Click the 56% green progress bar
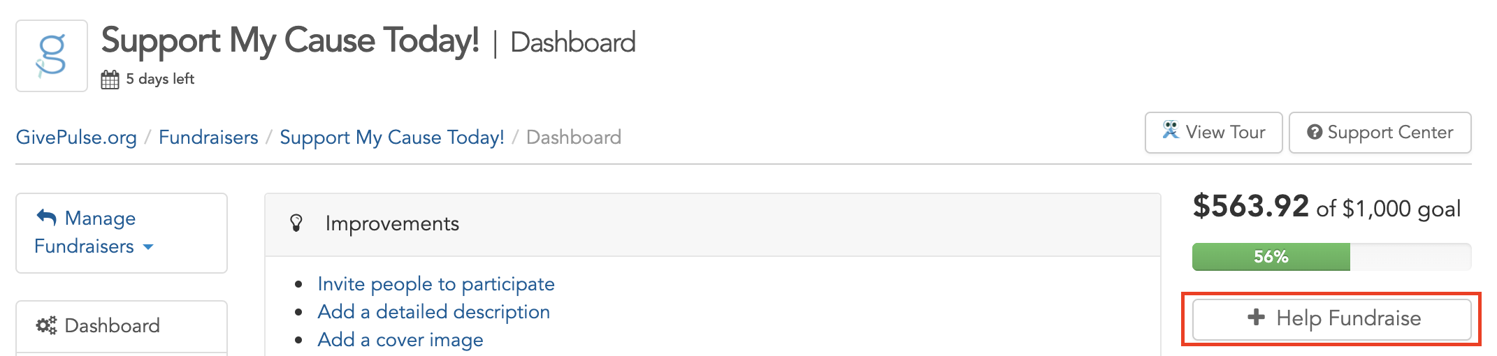 coord(1271,257)
